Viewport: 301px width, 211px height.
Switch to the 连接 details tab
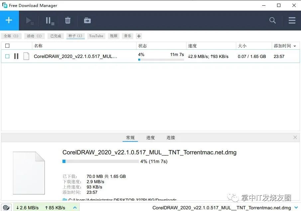pos(171,137)
